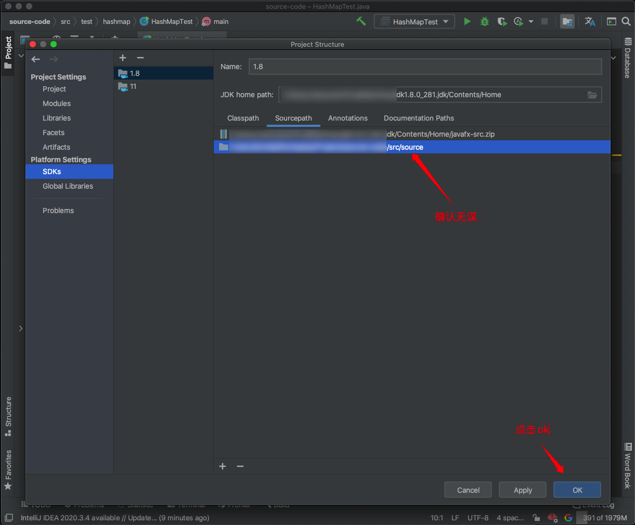Open Search Everywhere magnifier icon
This screenshot has height=525, width=635.
click(x=626, y=21)
